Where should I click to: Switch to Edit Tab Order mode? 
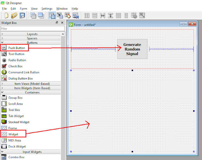point(76,15)
